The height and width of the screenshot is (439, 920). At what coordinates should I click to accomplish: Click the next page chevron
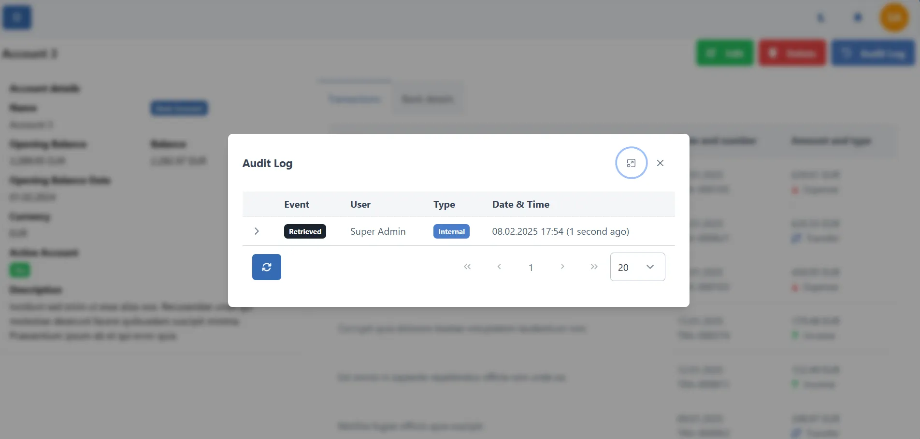[x=562, y=267]
